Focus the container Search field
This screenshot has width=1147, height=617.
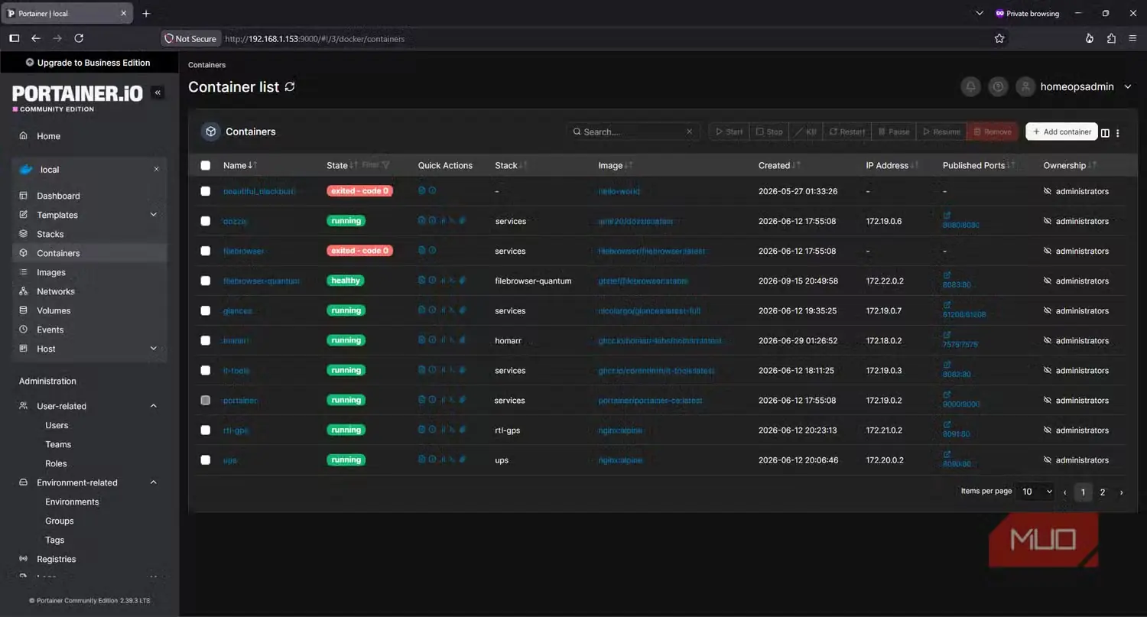[634, 132]
